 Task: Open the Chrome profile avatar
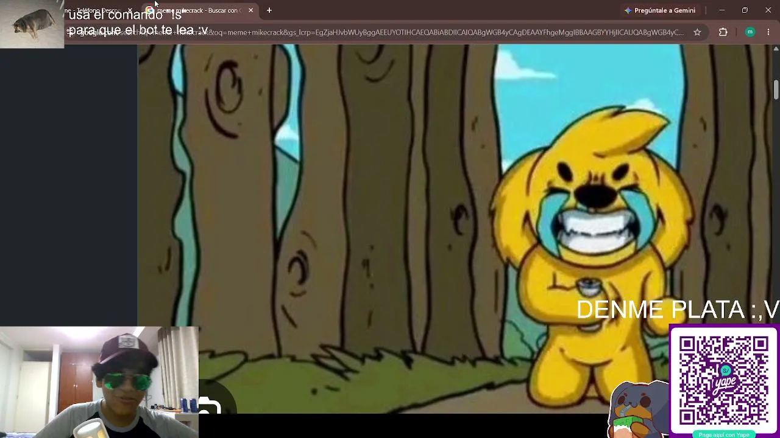click(x=750, y=32)
